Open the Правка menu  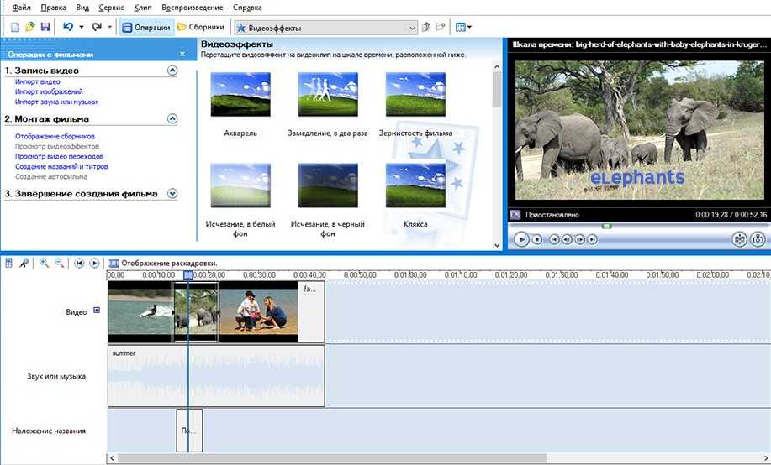tap(54, 8)
